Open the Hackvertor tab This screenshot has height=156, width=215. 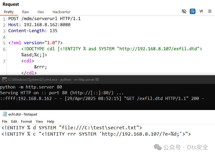click(x=61, y=12)
